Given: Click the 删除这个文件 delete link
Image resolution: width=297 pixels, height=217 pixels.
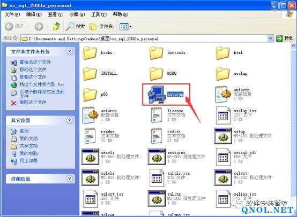Looking at the screenshot, I should (x=33, y=103).
